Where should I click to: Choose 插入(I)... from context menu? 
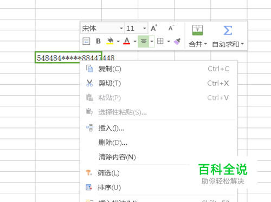[x=159, y=128]
